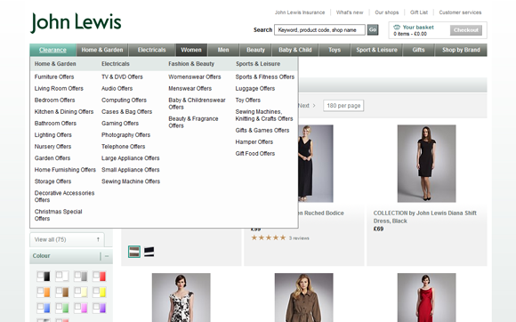
Task: Open the Shop by Brand tab
Action: [x=461, y=50]
